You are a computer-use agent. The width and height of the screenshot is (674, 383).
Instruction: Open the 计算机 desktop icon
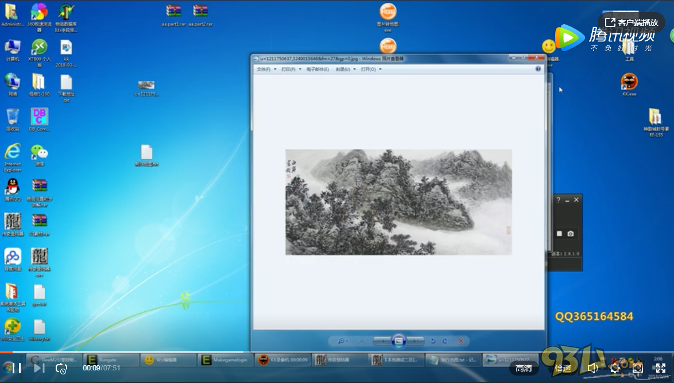click(12, 51)
